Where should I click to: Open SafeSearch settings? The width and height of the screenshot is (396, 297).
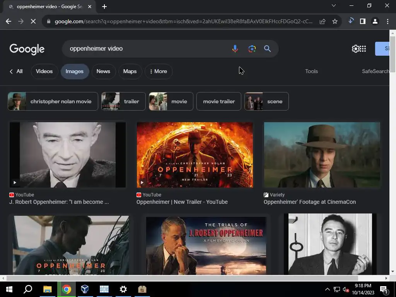(375, 71)
